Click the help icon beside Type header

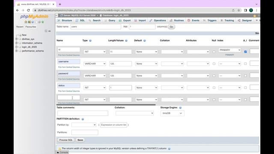pos(90,41)
